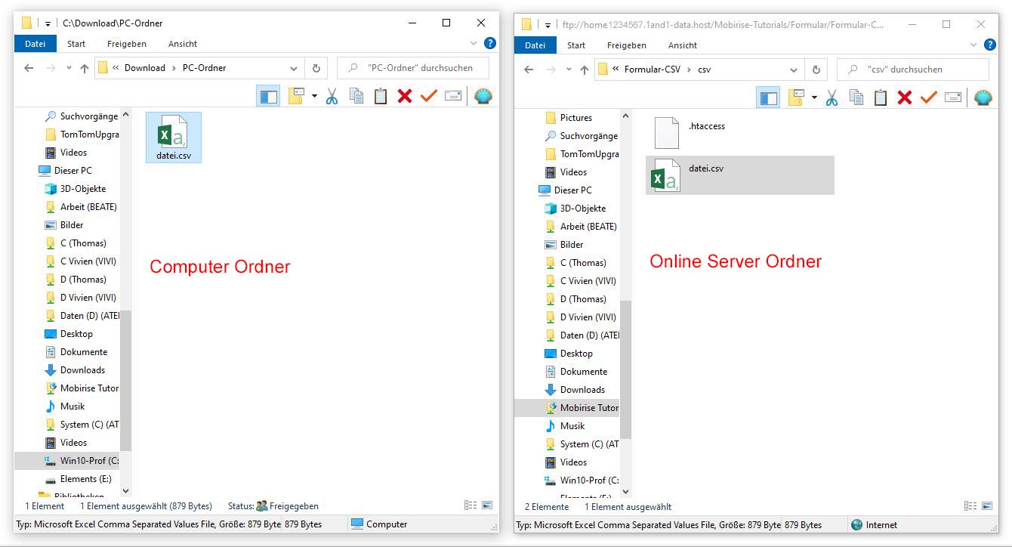The height and width of the screenshot is (547, 1012).
Task: Expand the ribbon chevron in the PC-Ordner window
Action: click(474, 44)
